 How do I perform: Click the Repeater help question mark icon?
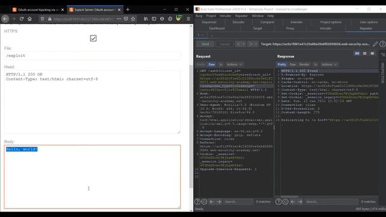pos(382,44)
